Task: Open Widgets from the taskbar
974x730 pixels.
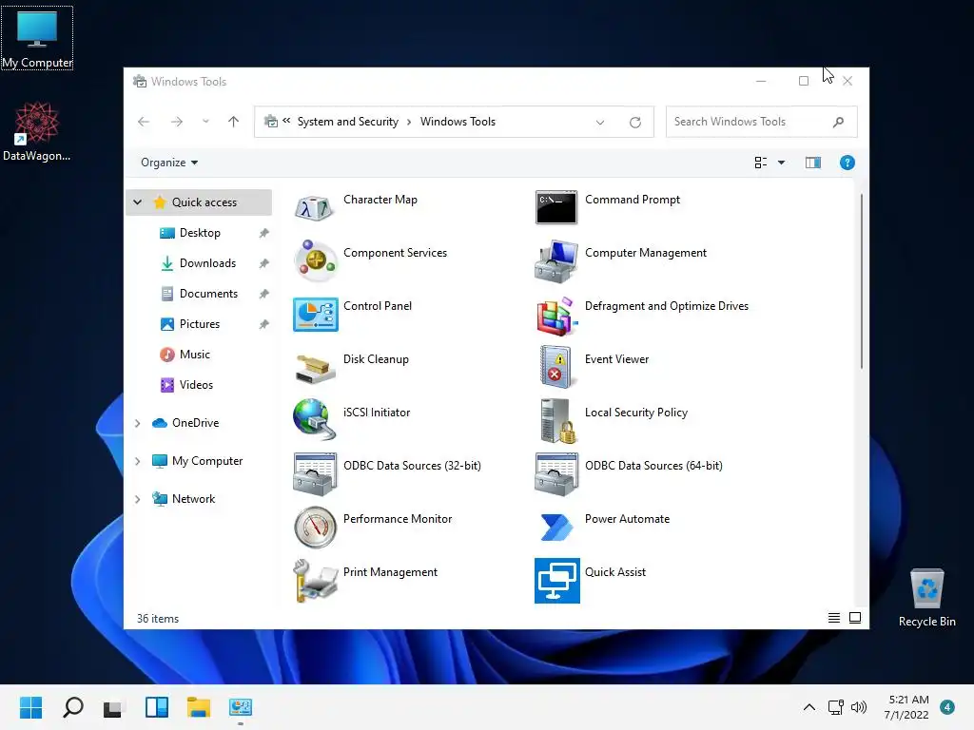Action: tap(157, 707)
